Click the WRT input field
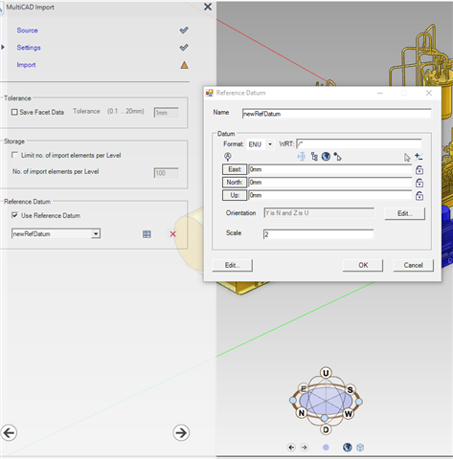This screenshot has height=459, width=453. (x=359, y=144)
